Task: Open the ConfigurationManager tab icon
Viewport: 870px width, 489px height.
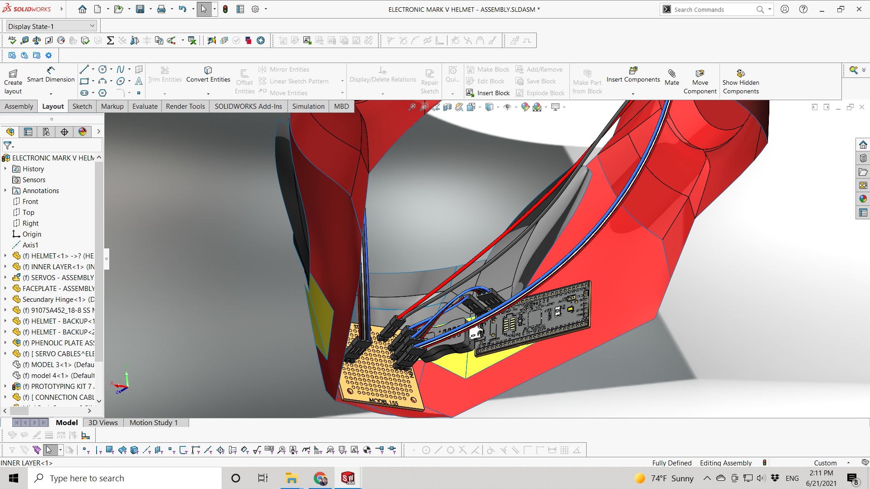Action: (46, 132)
